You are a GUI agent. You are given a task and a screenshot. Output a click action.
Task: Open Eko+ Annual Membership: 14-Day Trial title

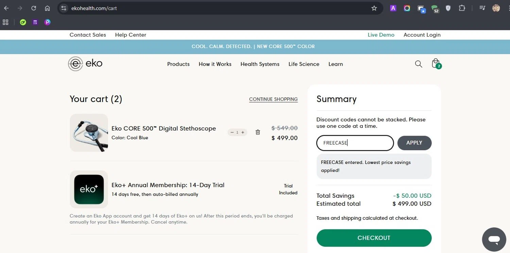tap(168, 185)
